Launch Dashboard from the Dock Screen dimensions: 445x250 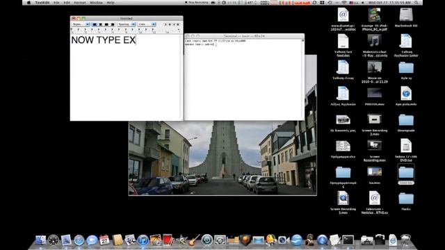(x=54, y=240)
